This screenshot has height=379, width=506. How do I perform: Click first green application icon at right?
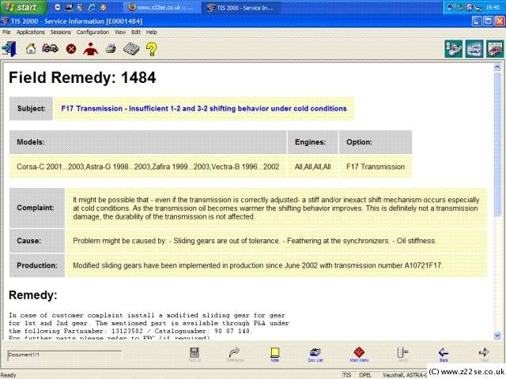click(x=453, y=49)
